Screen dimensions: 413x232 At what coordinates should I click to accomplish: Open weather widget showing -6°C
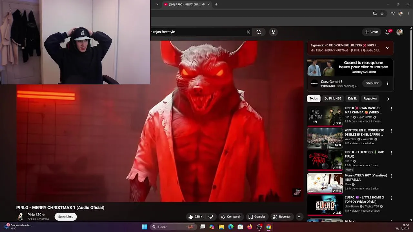(x=18, y=227)
